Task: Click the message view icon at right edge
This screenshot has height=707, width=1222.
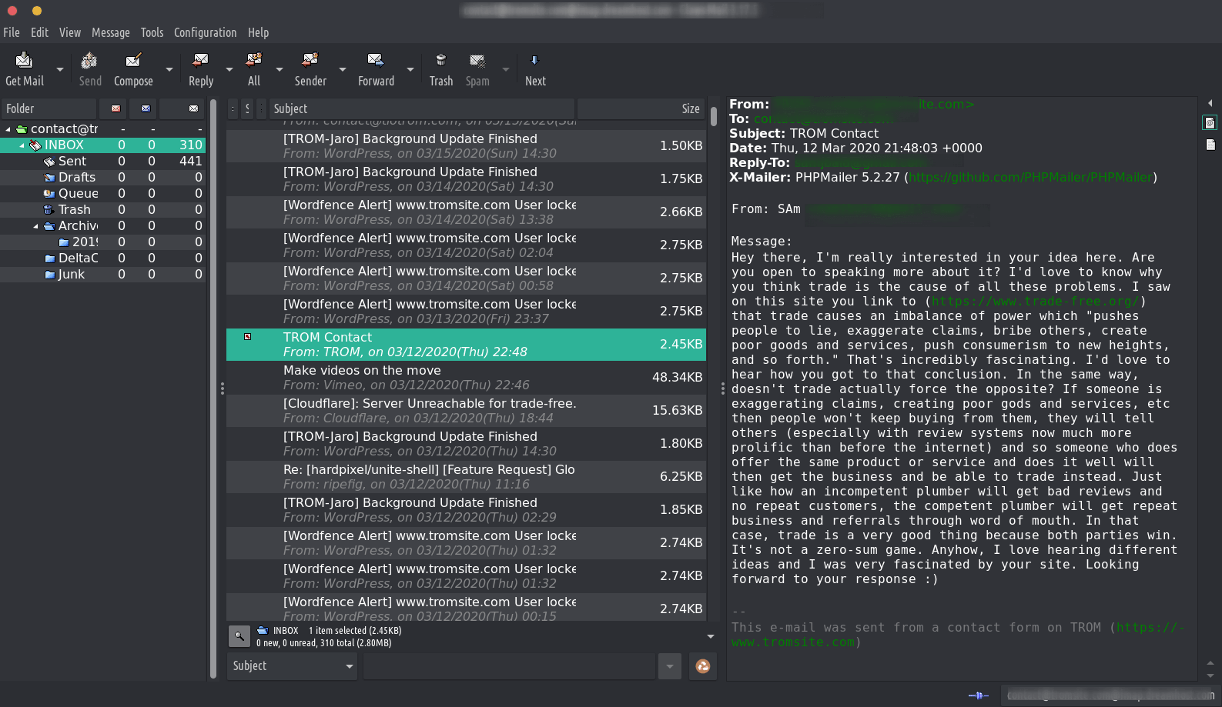Action: [x=1210, y=123]
